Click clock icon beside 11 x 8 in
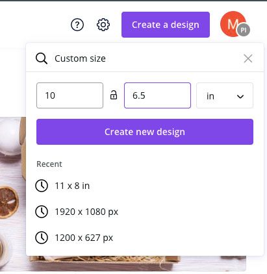Image resolution: width=267 pixels, height=274 pixels. [x=42, y=186]
